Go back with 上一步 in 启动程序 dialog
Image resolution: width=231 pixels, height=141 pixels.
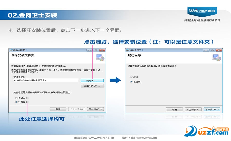tap(193, 109)
